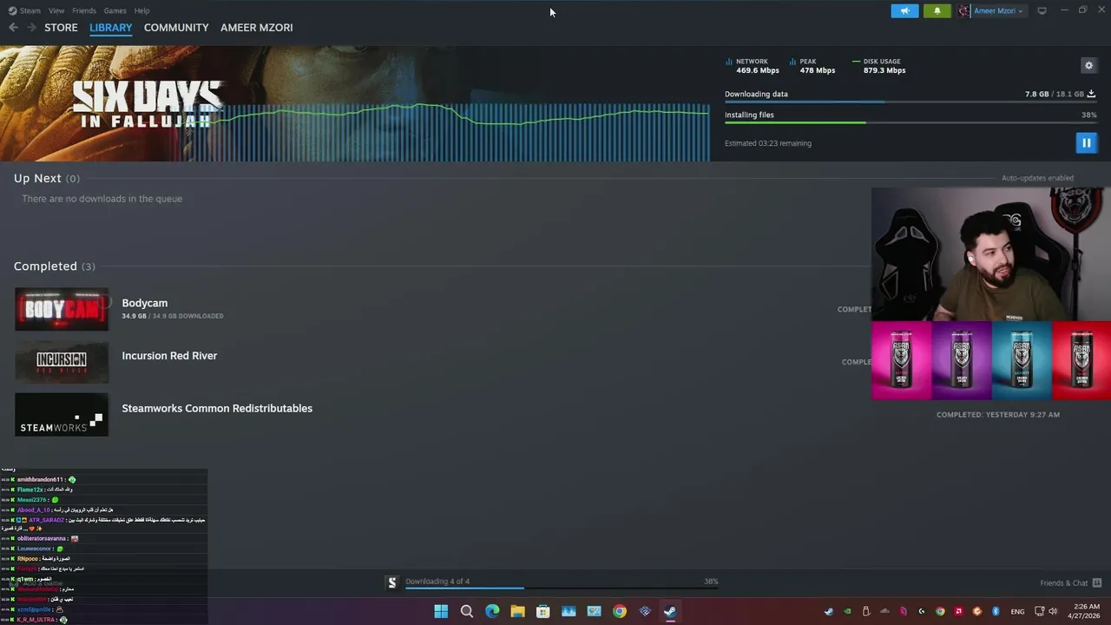Click the There are no downloads in the queue text

pyautogui.click(x=102, y=199)
